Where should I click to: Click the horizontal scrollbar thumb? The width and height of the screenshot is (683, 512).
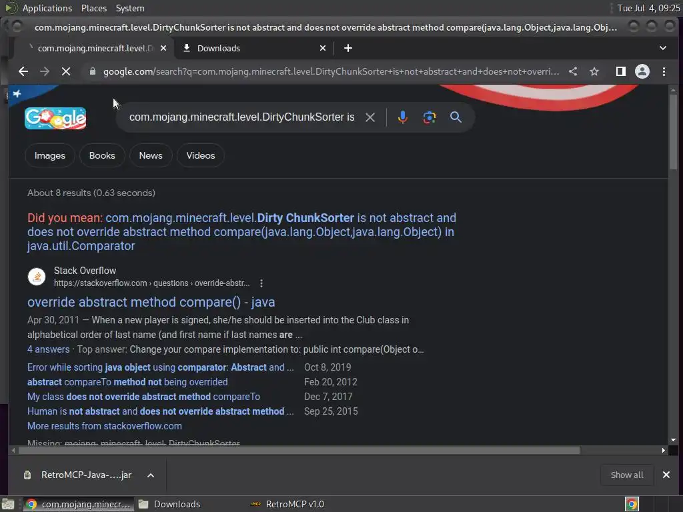(x=298, y=450)
